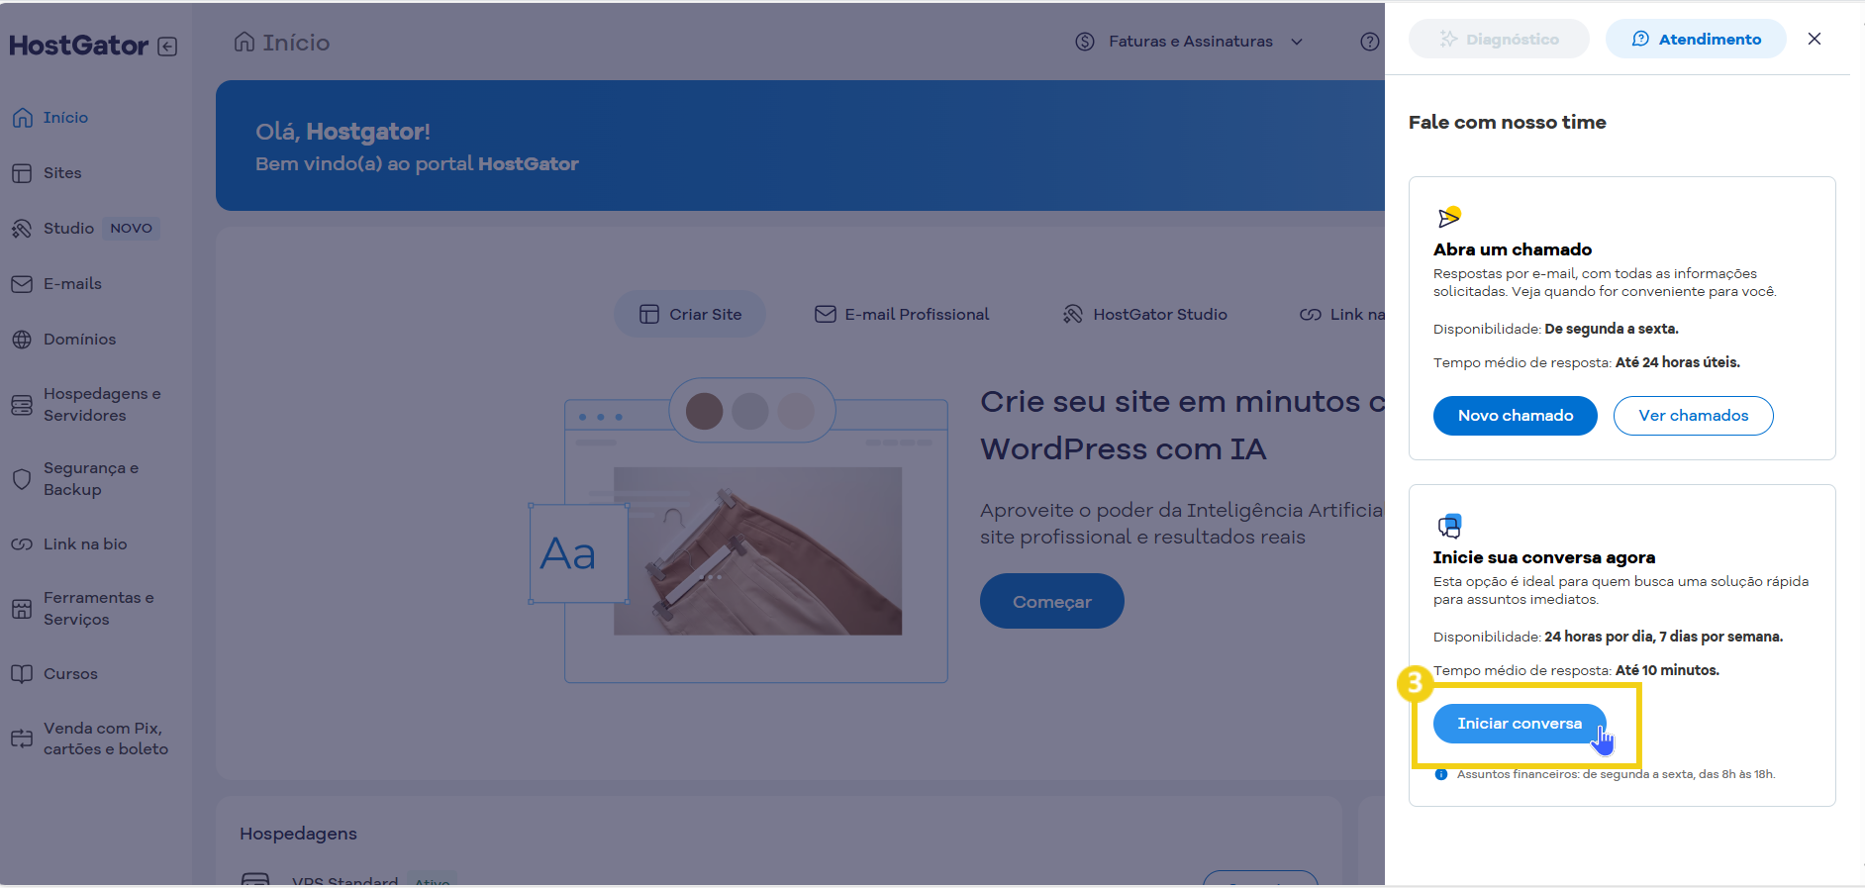This screenshot has width=1865, height=888.
Task: Open Venda com Pix, cartões e boleto
Action: (x=105, y=739)
